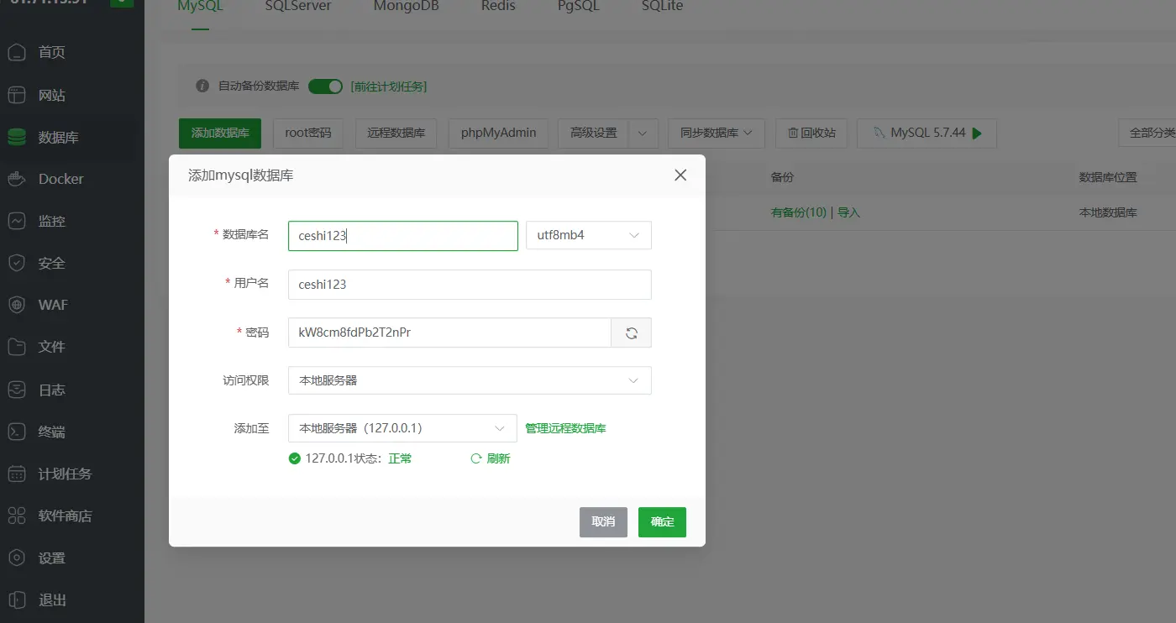Switch to the SQLite tab
This screenshot has width=1176, height=623.
click(662, 7)
